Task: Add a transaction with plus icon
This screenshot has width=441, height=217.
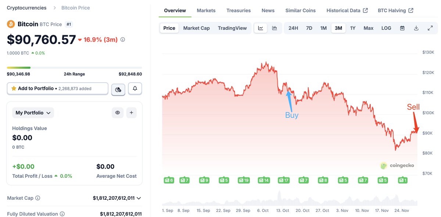Action: [131, 113]
